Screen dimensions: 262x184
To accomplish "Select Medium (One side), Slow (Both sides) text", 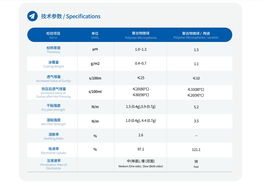I will 141,166.
